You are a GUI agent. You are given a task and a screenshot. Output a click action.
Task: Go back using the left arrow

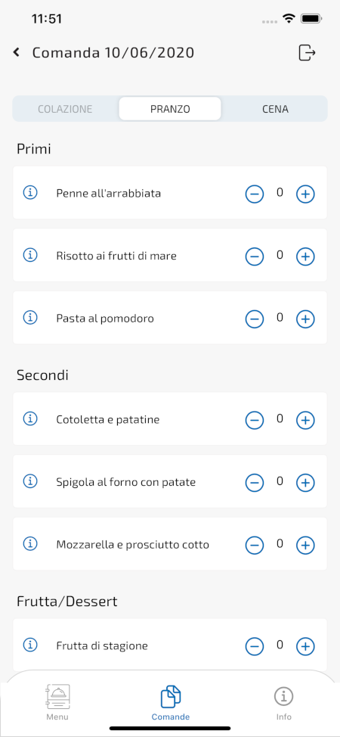point(17,52)
